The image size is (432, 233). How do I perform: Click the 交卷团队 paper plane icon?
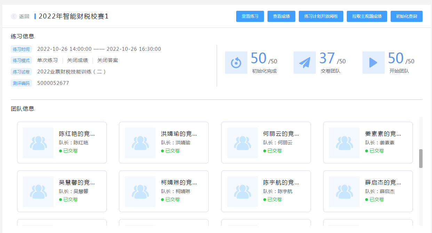[x=305, y=63]
